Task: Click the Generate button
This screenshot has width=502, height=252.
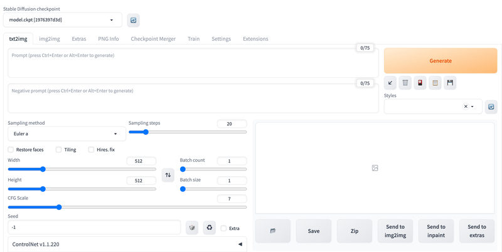Action: point(441,61)
